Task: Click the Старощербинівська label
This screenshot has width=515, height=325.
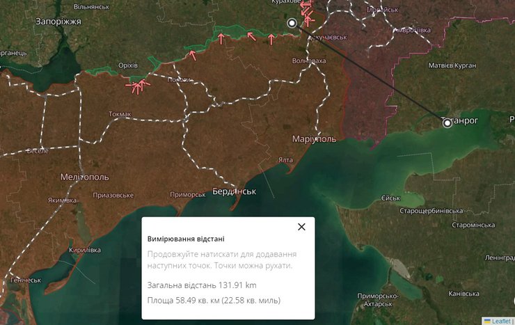Action: point(431,211)
